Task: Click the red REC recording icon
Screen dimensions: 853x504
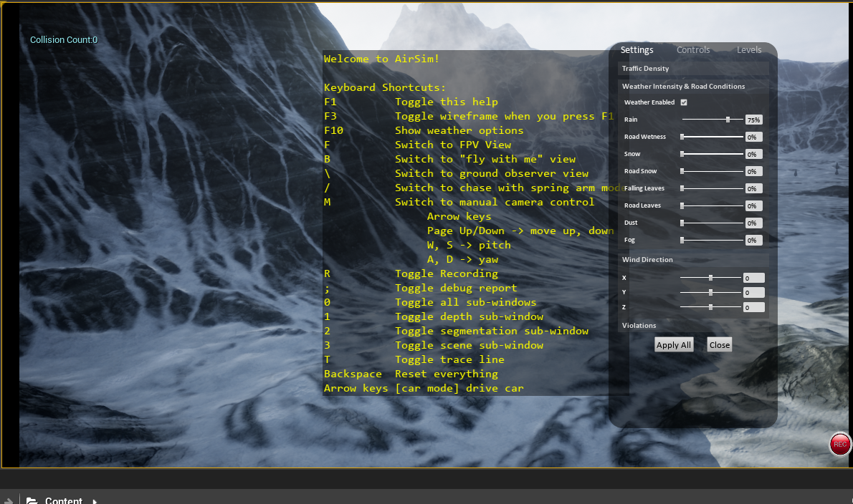Action: tap(839, 444)
